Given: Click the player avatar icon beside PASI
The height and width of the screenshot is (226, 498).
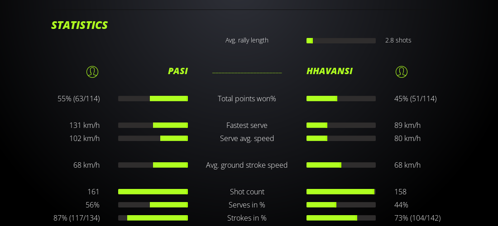Looking at the screenshot, I should click(92, 72).
